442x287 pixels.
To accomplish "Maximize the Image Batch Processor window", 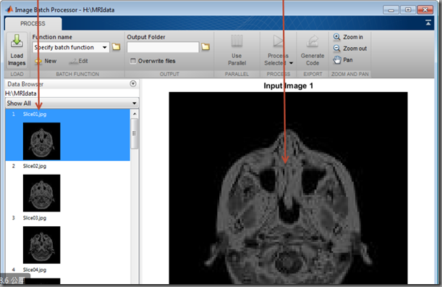I will tap(408, 10).
